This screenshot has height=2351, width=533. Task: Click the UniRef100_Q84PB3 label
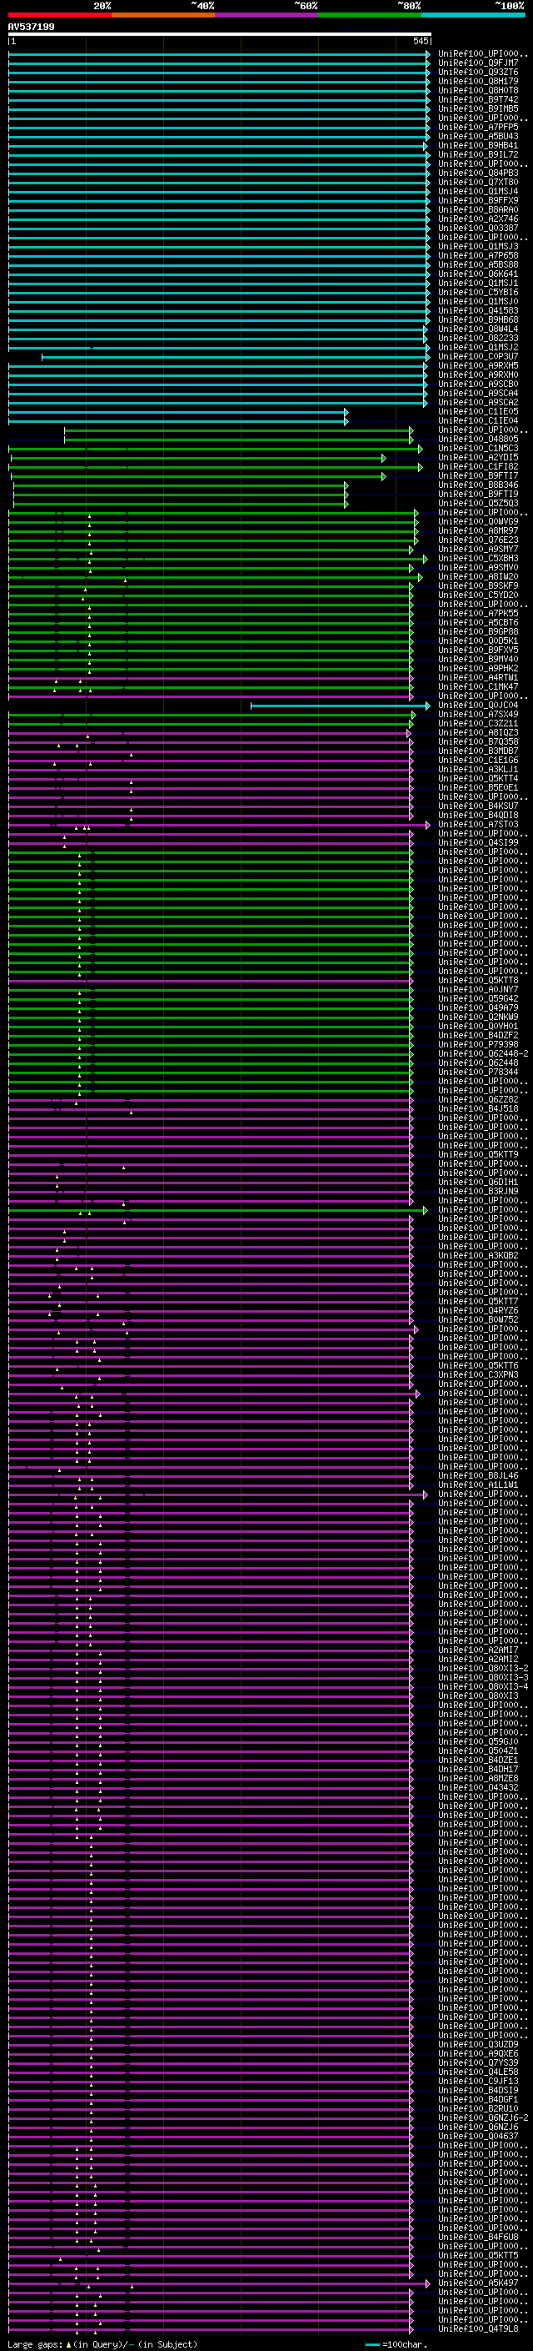click(x=478, y=173)
